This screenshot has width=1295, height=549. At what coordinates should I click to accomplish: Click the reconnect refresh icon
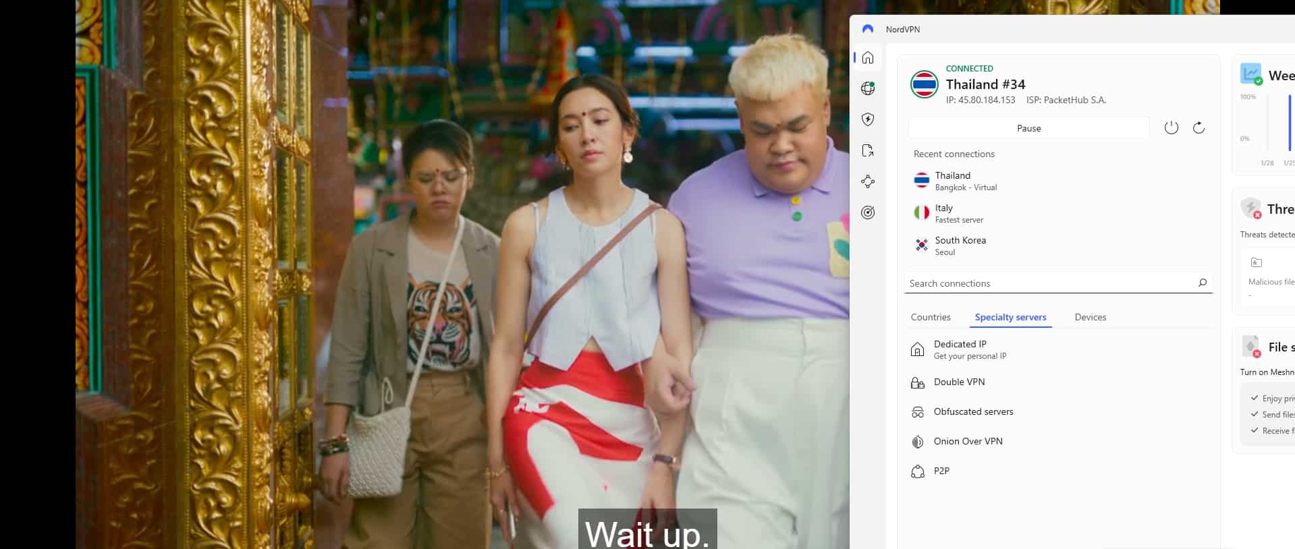coord(1198,127)
